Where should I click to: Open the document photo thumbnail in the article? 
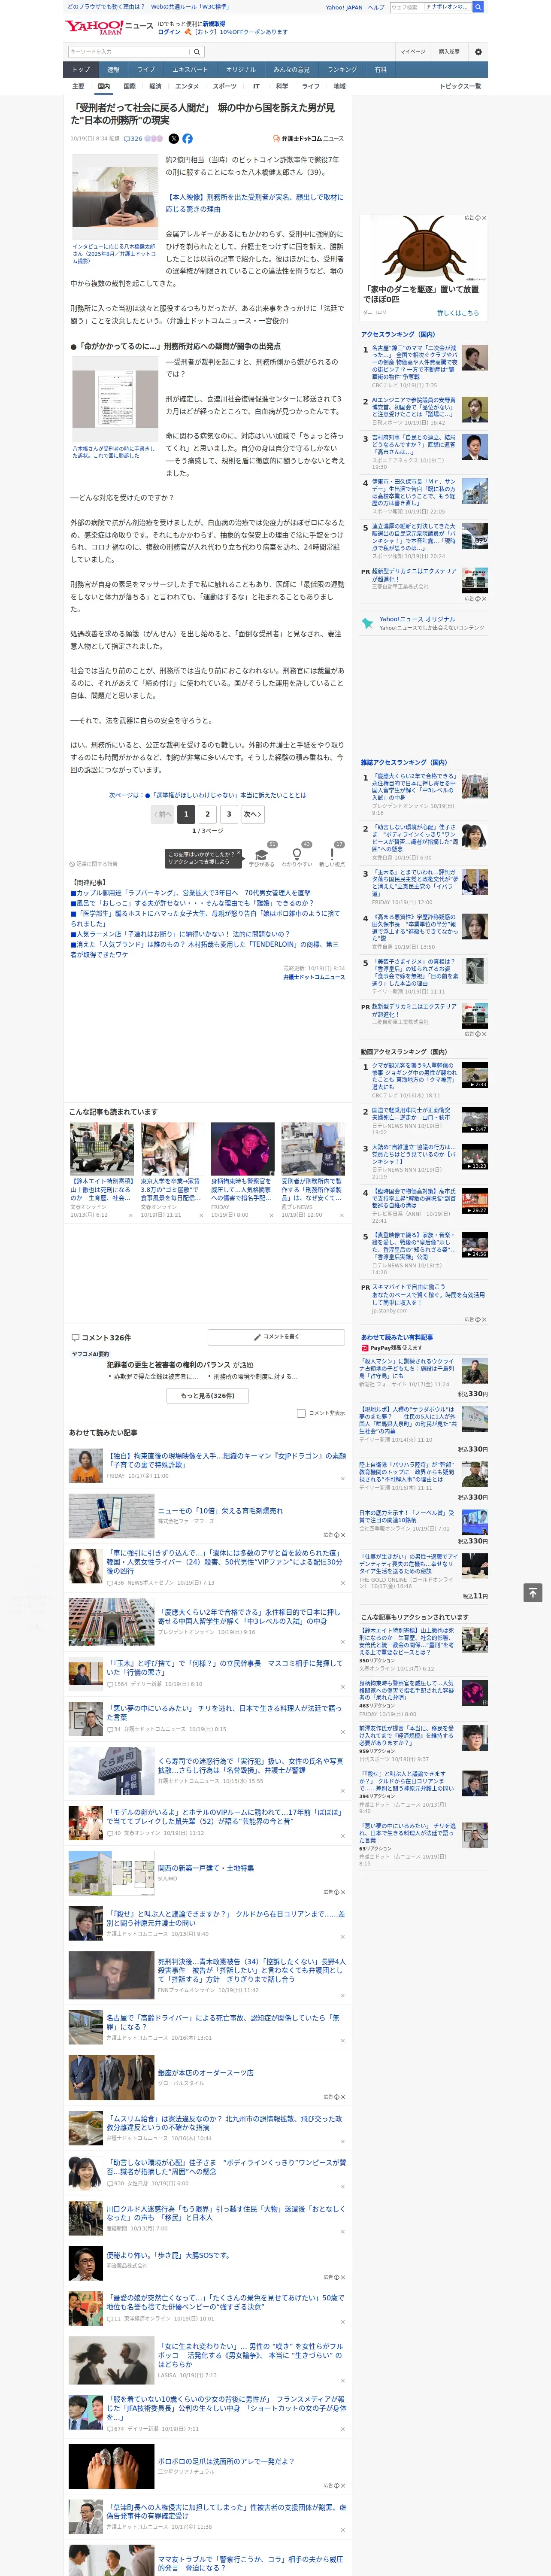(115, 399)
